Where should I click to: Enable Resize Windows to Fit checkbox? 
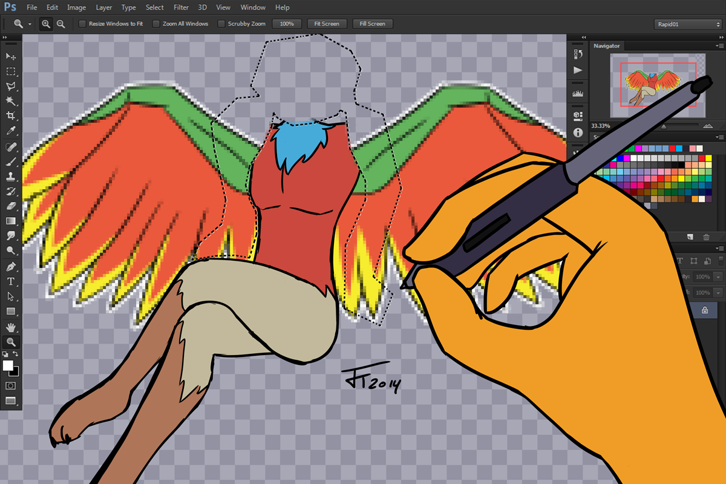click(x=82, y=24)
